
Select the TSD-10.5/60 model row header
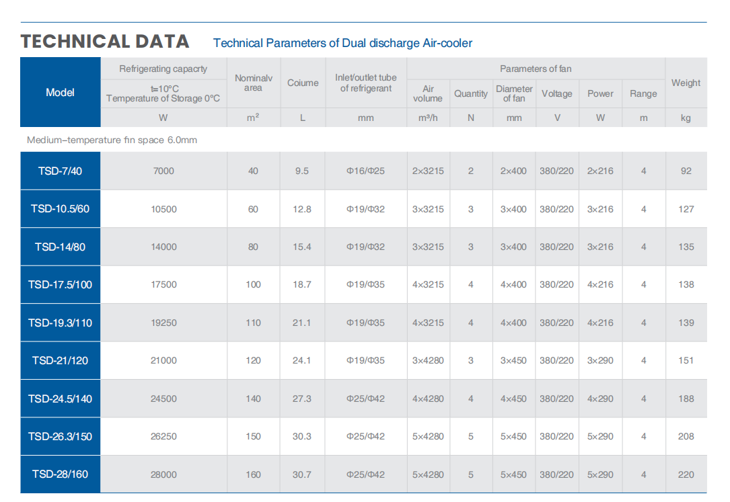[60, 209]
